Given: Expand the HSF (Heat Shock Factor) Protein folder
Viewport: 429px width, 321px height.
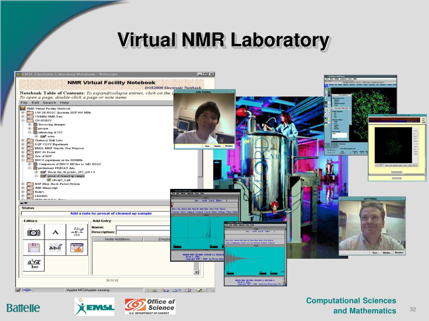Looking at the screenshot, I should pos(23,184).
